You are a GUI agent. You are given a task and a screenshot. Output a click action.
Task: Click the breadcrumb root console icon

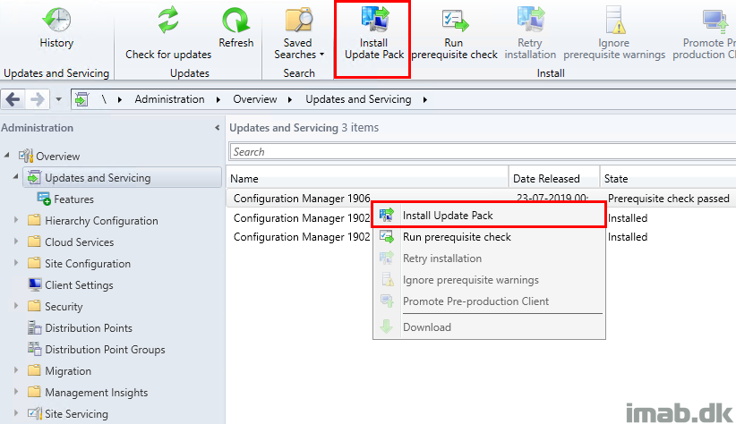click(x=81, y=99)
